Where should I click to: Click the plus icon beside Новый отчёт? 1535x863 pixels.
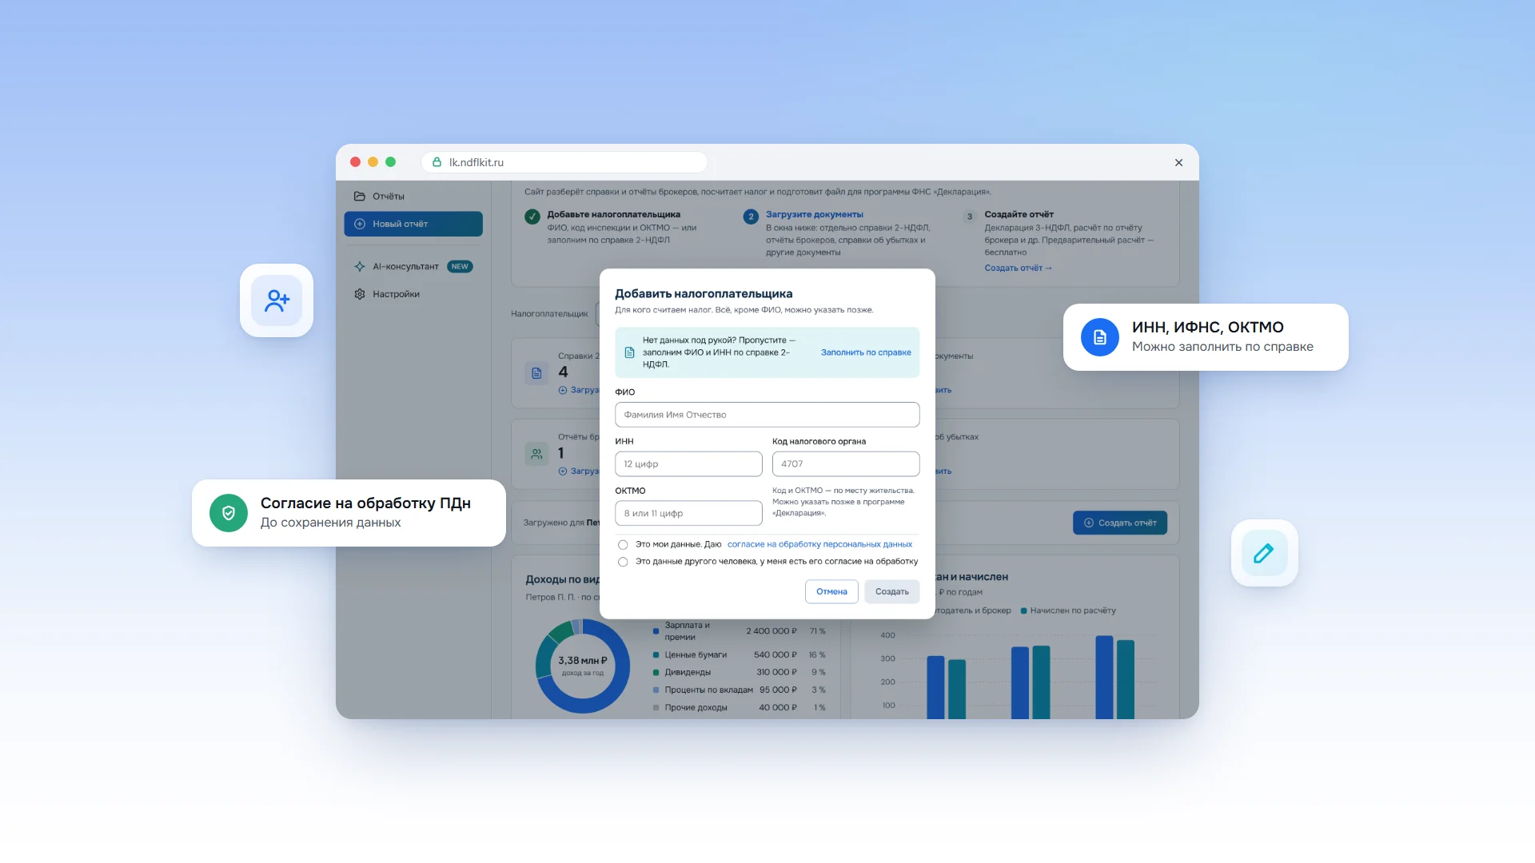pyautogui.click(x=360, y=224)
